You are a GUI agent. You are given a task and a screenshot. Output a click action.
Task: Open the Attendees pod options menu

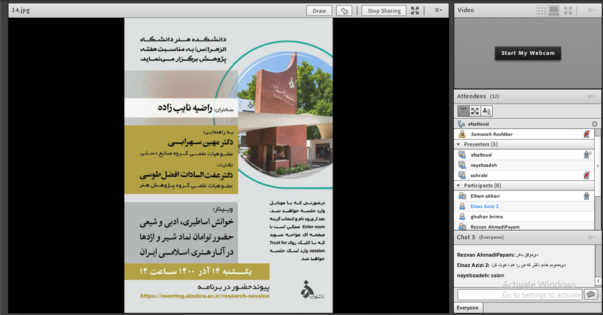tap(591, 97)
